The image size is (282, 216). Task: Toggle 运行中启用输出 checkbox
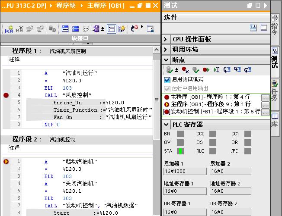[x=167, y=89]
